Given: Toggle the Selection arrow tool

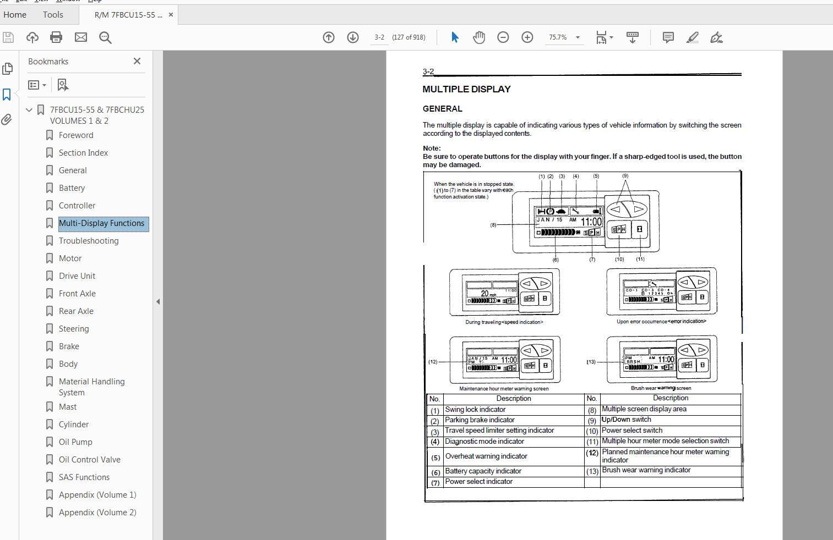Looking at the screenshot, I should coord(454,37).
